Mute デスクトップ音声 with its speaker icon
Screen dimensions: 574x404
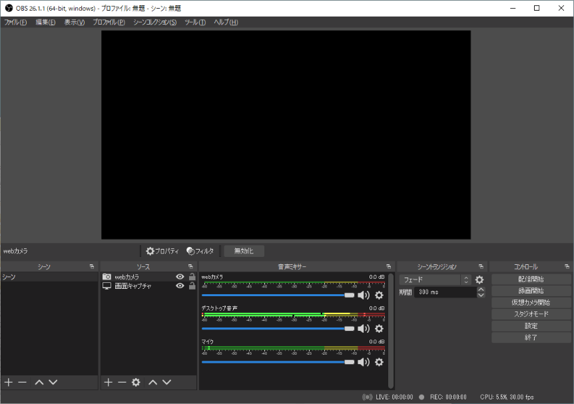click(x=364, y=328)
